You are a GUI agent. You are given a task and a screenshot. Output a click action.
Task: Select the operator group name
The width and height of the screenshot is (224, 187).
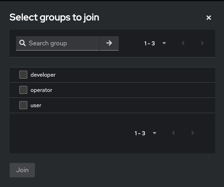click(x=41, y=90)
